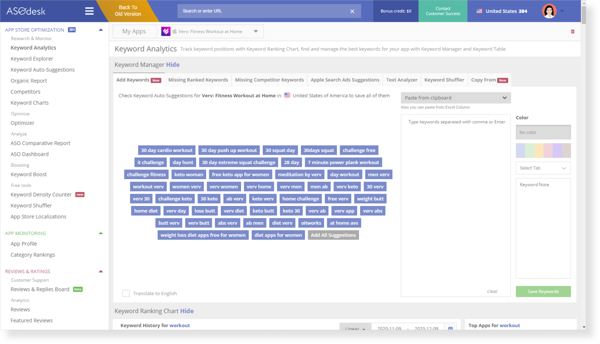600x344 pixels.
Task: Open the Select Tab dropdown
Action: pos(543,168)
